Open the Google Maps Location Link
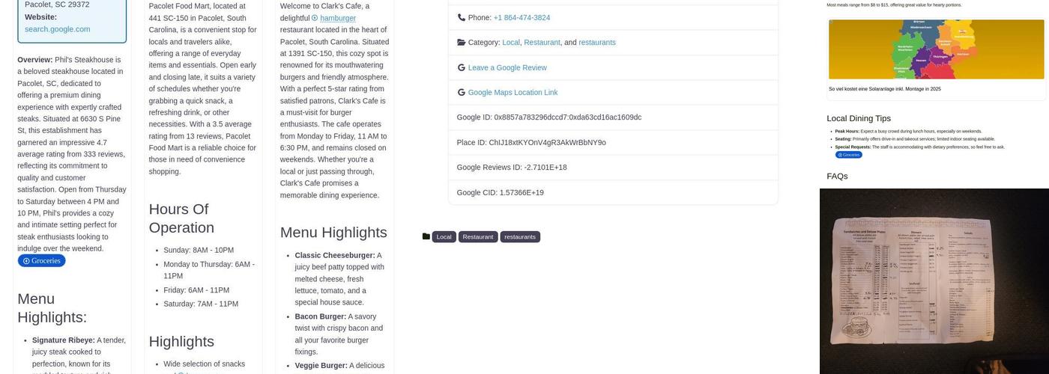The height and width of the screenshot is (374, 1049). (x=513, y=93)
